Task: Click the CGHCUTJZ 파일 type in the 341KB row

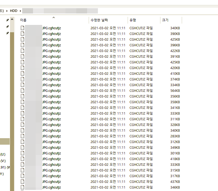Action: point(141,108)
